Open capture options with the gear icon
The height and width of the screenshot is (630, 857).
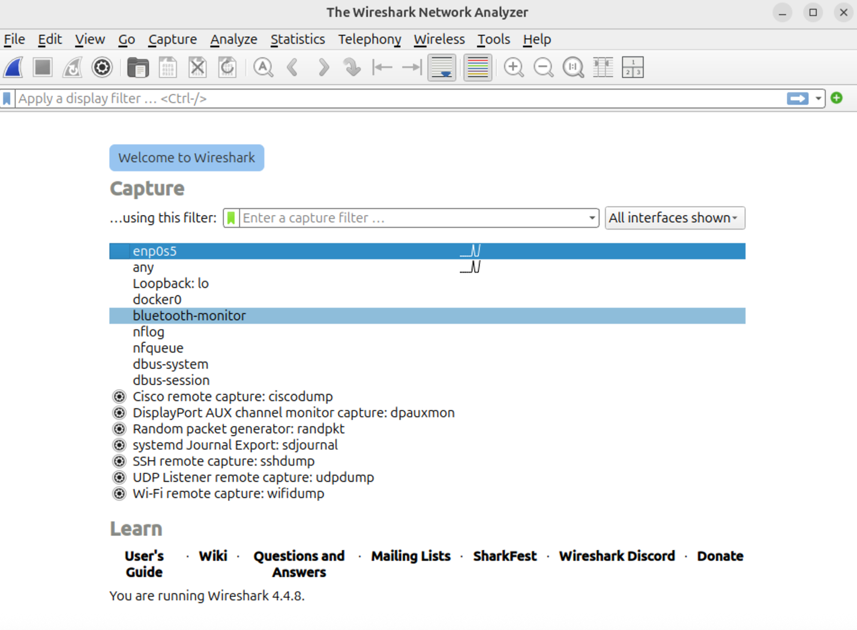pos(102,67)
